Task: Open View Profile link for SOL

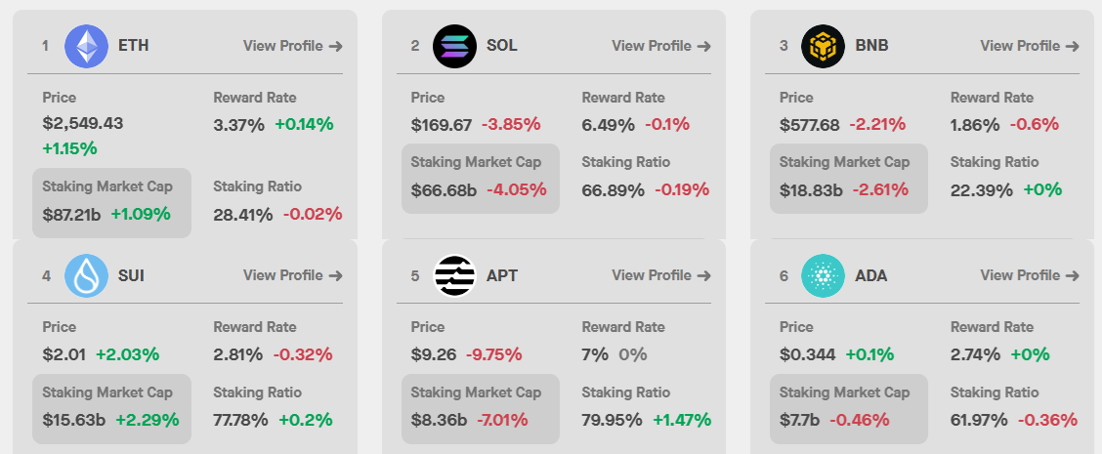Action: pos(660,46)
